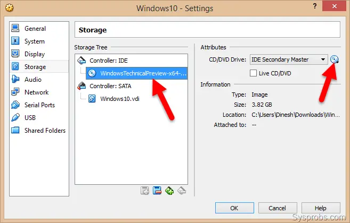The width and height of the screenshot is (350, 223).
Task: Select WindowsTechnicalPreview-x64 disc in tree
Action: [136, 73]
